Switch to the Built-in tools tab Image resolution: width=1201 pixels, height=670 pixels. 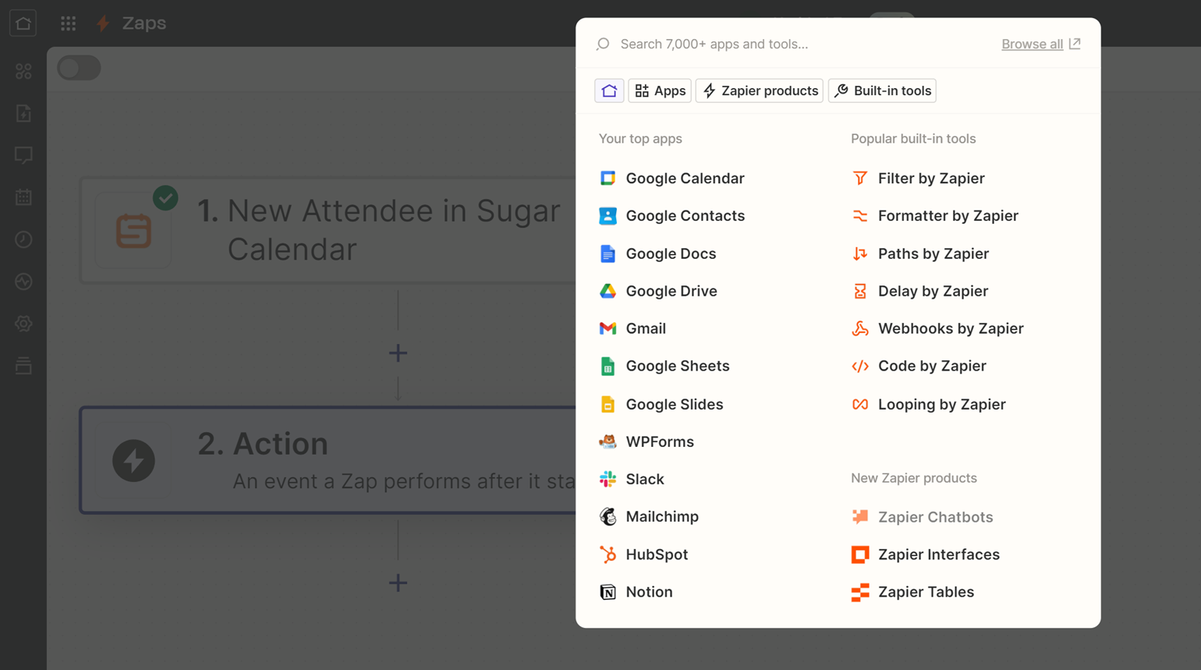point(882,90)
